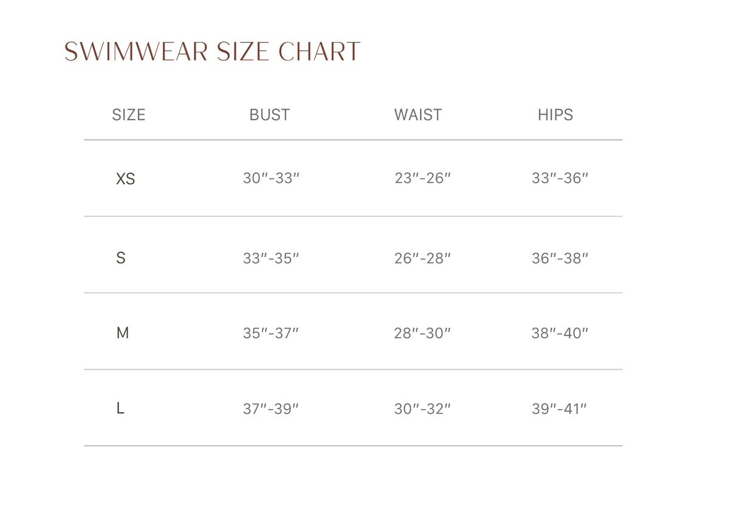
Task: Click the S hips value 36"-38"
Action: (560, 258)
